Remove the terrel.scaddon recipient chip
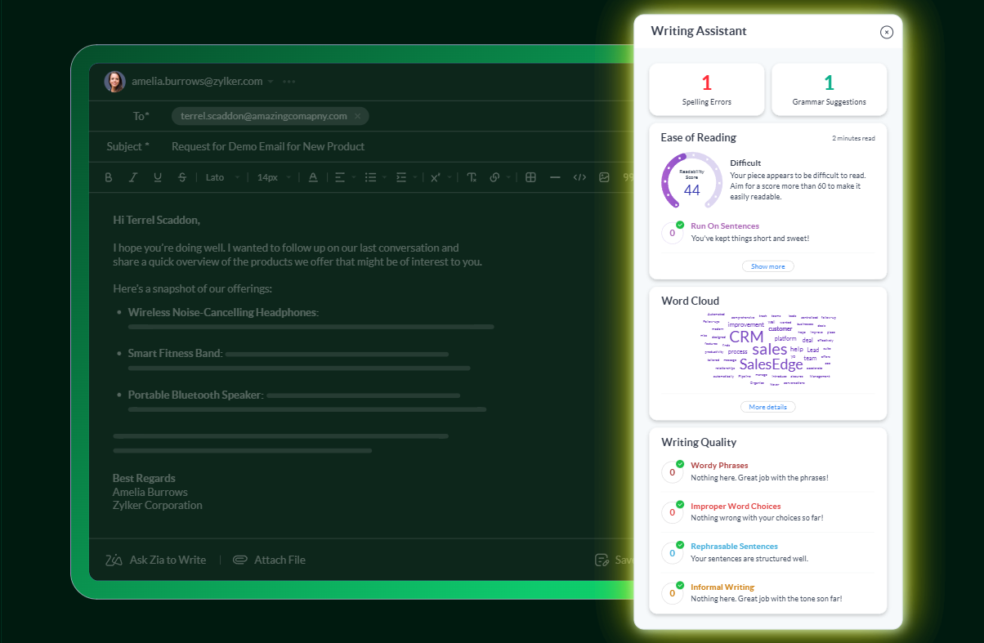Viewport: 984px width, 643px height. (357, 116)
